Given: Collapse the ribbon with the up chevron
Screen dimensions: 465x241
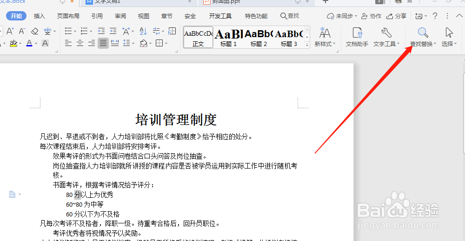Looking at the screenshot, I should click(x=459, y=16).
